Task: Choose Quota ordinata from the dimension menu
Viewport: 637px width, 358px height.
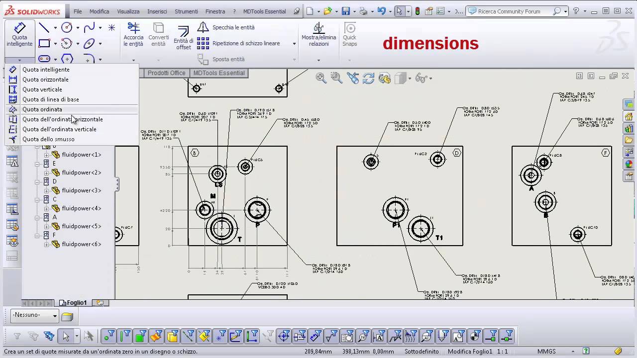Action: pos(42,109)
